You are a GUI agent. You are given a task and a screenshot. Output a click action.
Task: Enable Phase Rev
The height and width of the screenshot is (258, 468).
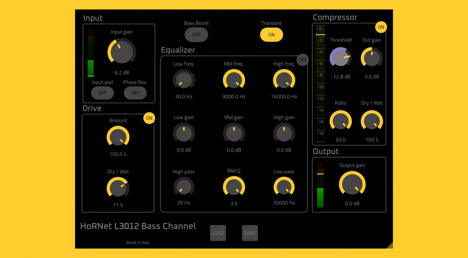pos(135,93)
